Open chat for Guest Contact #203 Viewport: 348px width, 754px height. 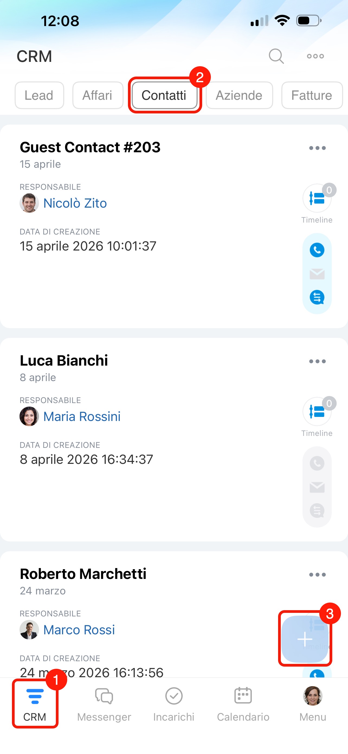click(317, 297)
